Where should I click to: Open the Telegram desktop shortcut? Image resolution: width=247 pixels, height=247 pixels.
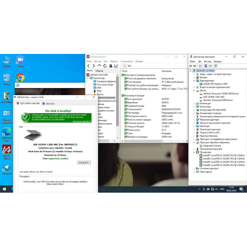coord(7,169)
